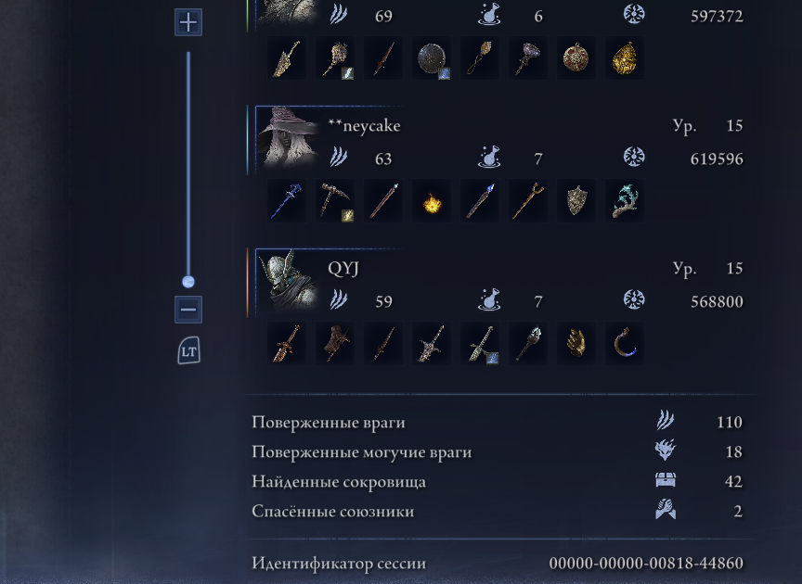Select QYJ's horned helmet portrait
The height and width of the screenshot is (584, 802).
pos(288,280)
